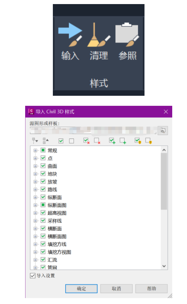Image resolution: width=187 pixels, height=304 pixels.
Task: Expand the 横断面 tree node
Action: pos(35,229)
